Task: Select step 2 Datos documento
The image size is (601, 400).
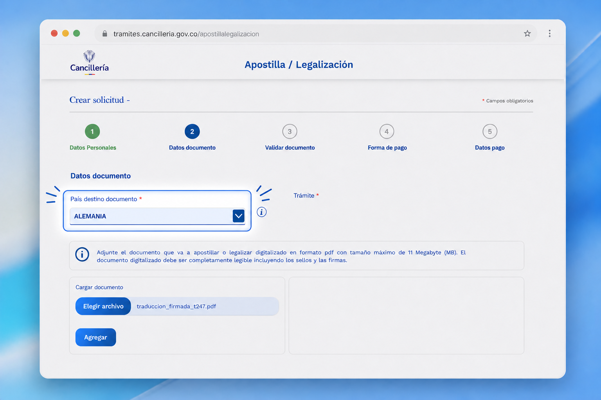Action: (x=192, y=137)
